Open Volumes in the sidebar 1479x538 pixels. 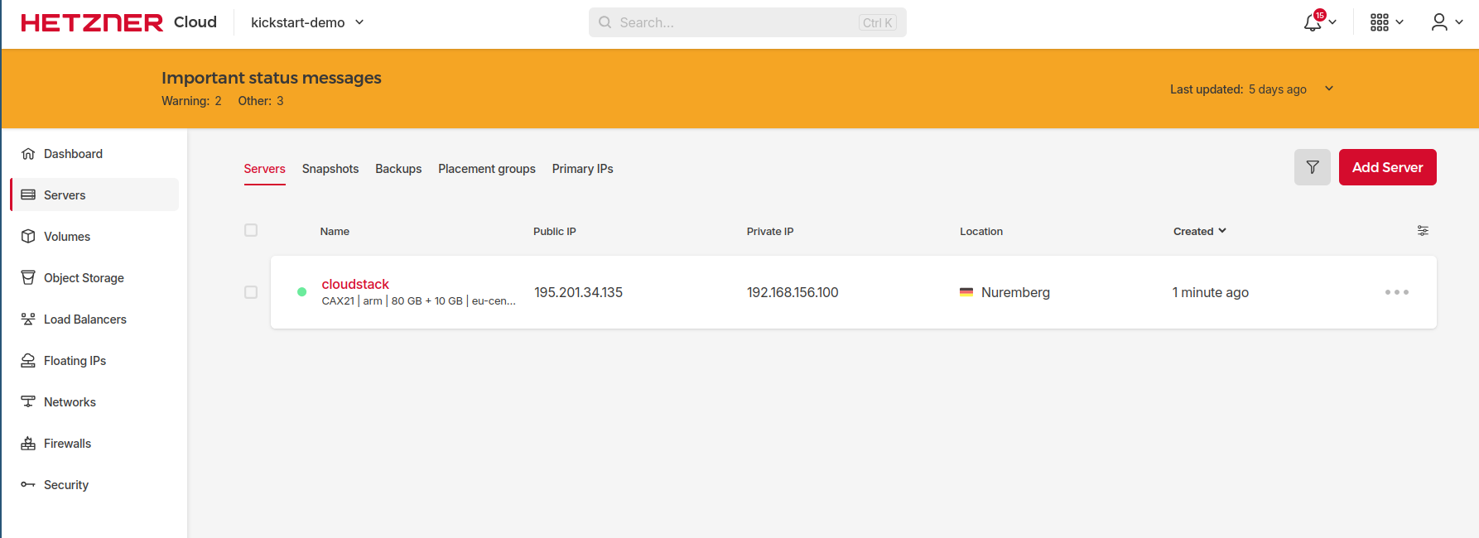pos(95,237)
